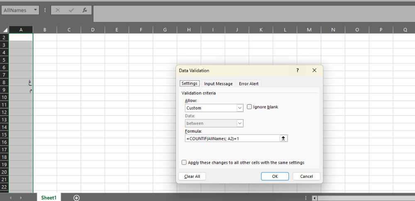Open the Name Box dropdown arrow
Image resolution: width=415 pixels, height=201 pixels.
[35, 10]
